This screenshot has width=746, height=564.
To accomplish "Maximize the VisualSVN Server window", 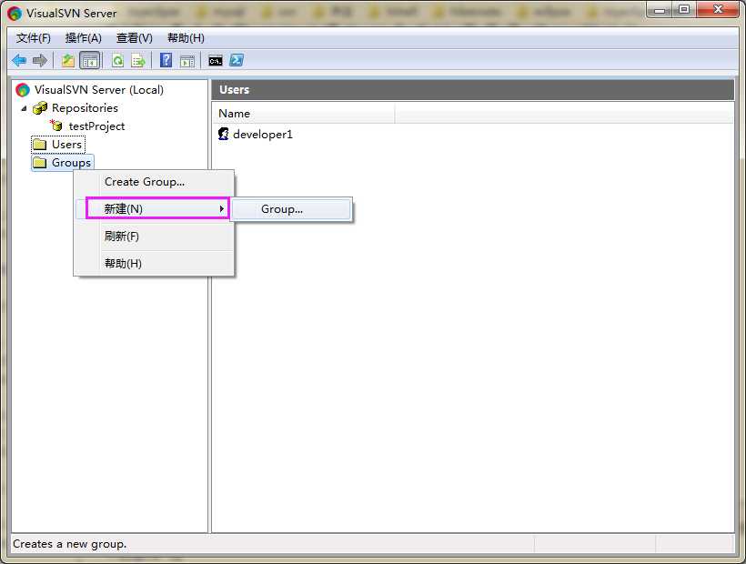I will [684, 10].
